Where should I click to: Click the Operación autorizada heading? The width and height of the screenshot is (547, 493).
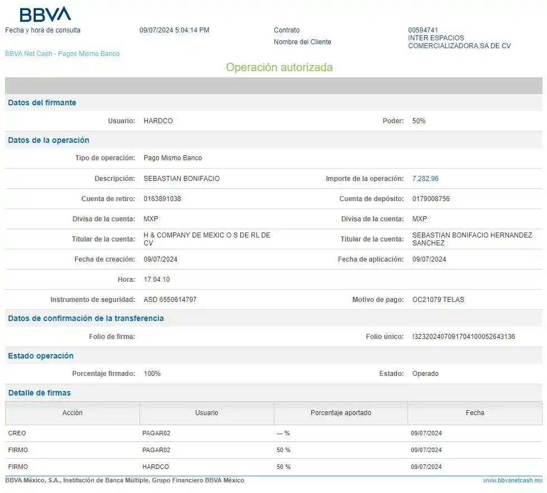(279, 67)
